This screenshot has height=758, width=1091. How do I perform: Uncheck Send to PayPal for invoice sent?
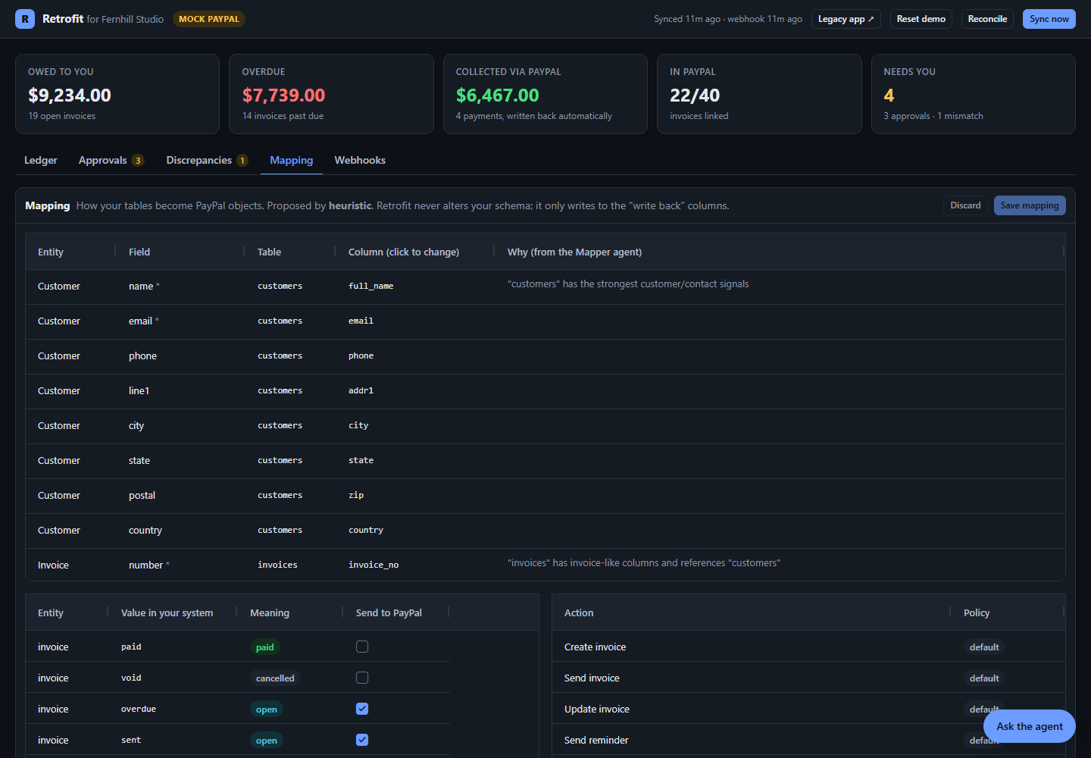(362, 740)
